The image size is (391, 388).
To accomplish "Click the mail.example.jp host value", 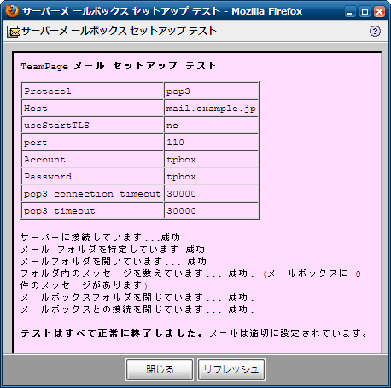I will pos(211,109).
